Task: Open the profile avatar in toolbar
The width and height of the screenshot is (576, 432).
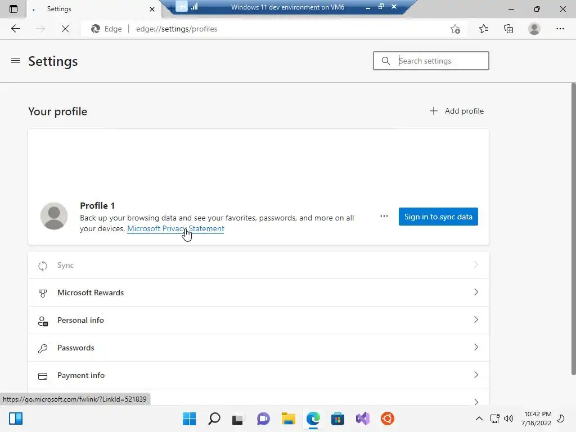Action: pos(534,29)
